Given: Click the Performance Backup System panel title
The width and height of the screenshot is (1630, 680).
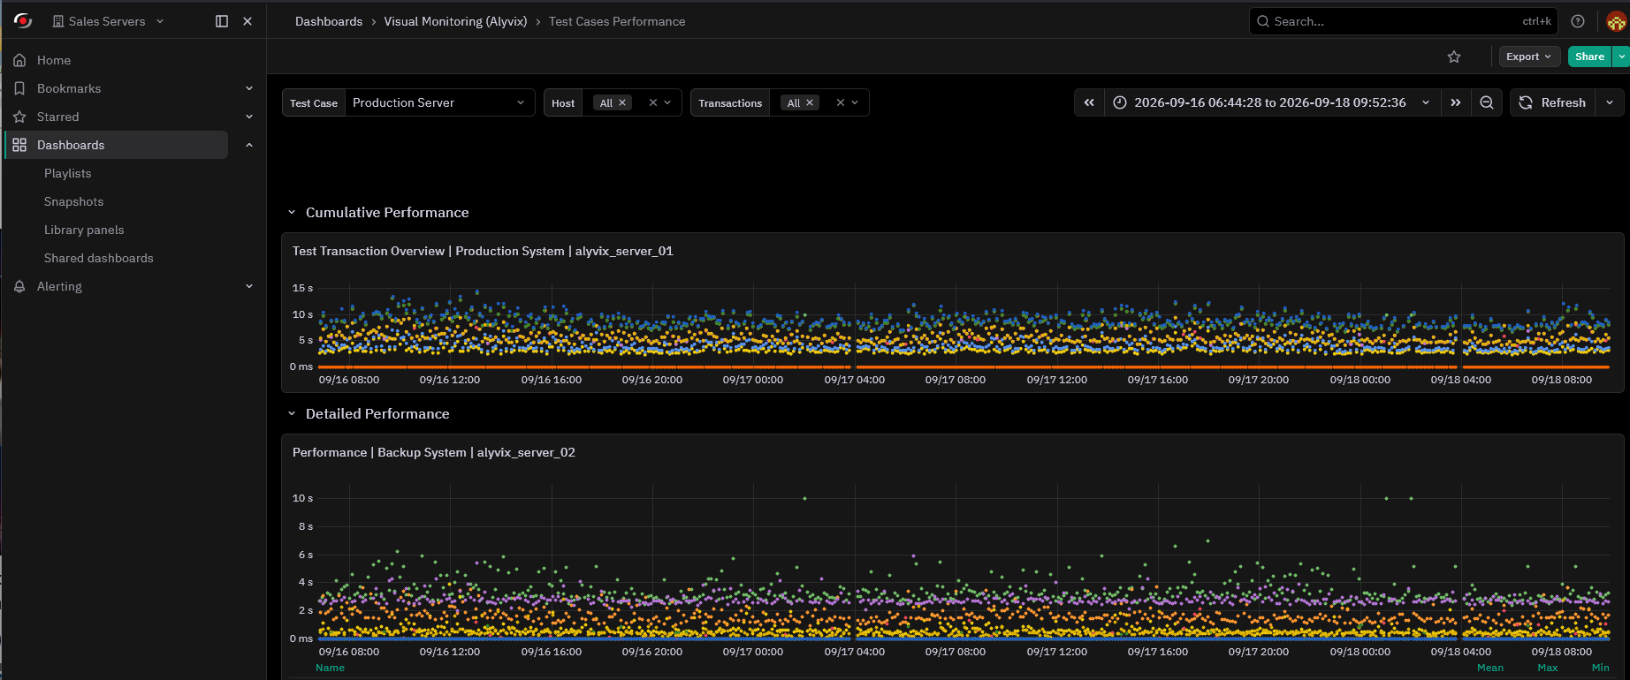Looking at the screenshot, I should 434,452.
